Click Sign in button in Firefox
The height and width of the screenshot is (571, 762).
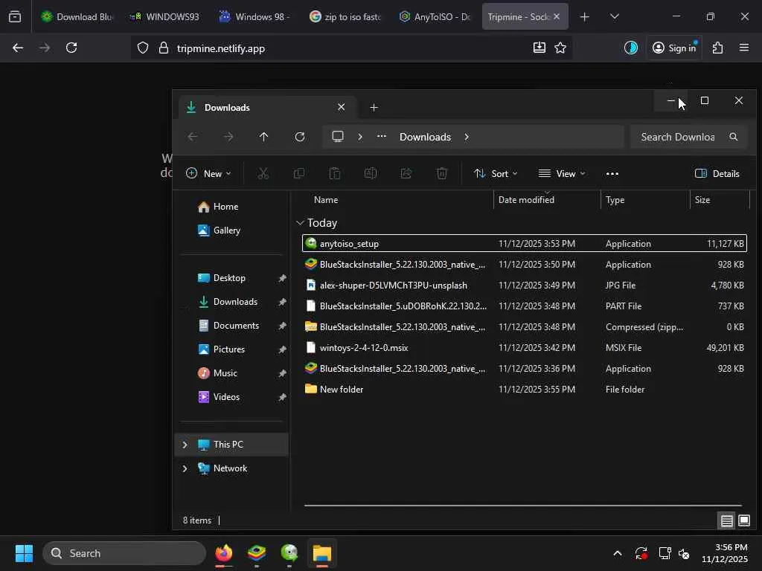[674, 48]
